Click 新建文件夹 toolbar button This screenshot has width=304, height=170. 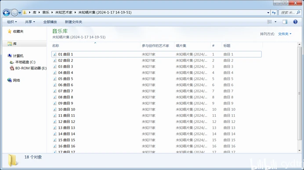(73, 22)
